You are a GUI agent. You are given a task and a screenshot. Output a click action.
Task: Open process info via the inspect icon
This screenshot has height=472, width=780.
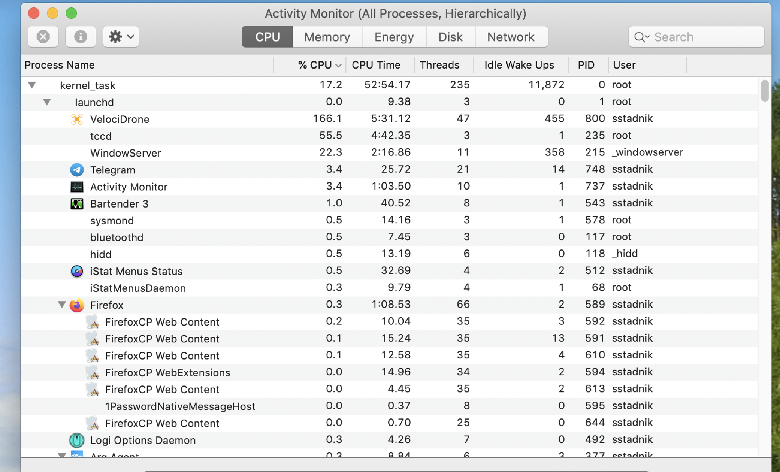80,37
